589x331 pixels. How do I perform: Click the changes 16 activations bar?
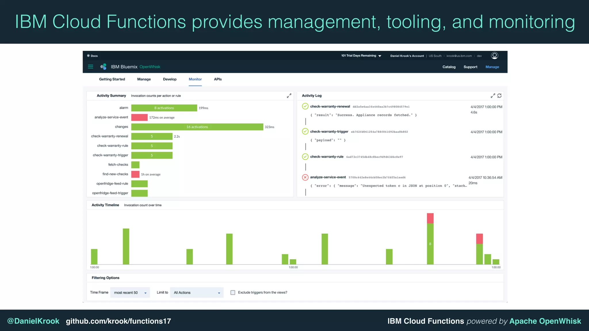coord(197,127)
